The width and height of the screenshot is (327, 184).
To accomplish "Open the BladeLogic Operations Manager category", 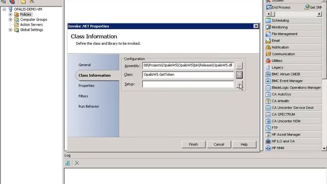I will [x=293, y=87].
